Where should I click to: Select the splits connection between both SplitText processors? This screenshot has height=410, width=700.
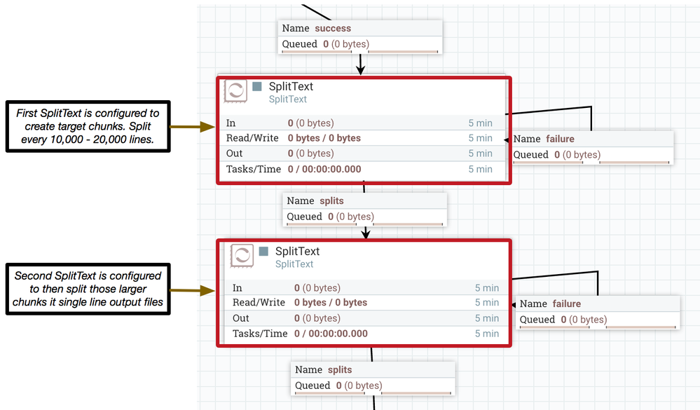pyautogui.click(x=365, y=209)
